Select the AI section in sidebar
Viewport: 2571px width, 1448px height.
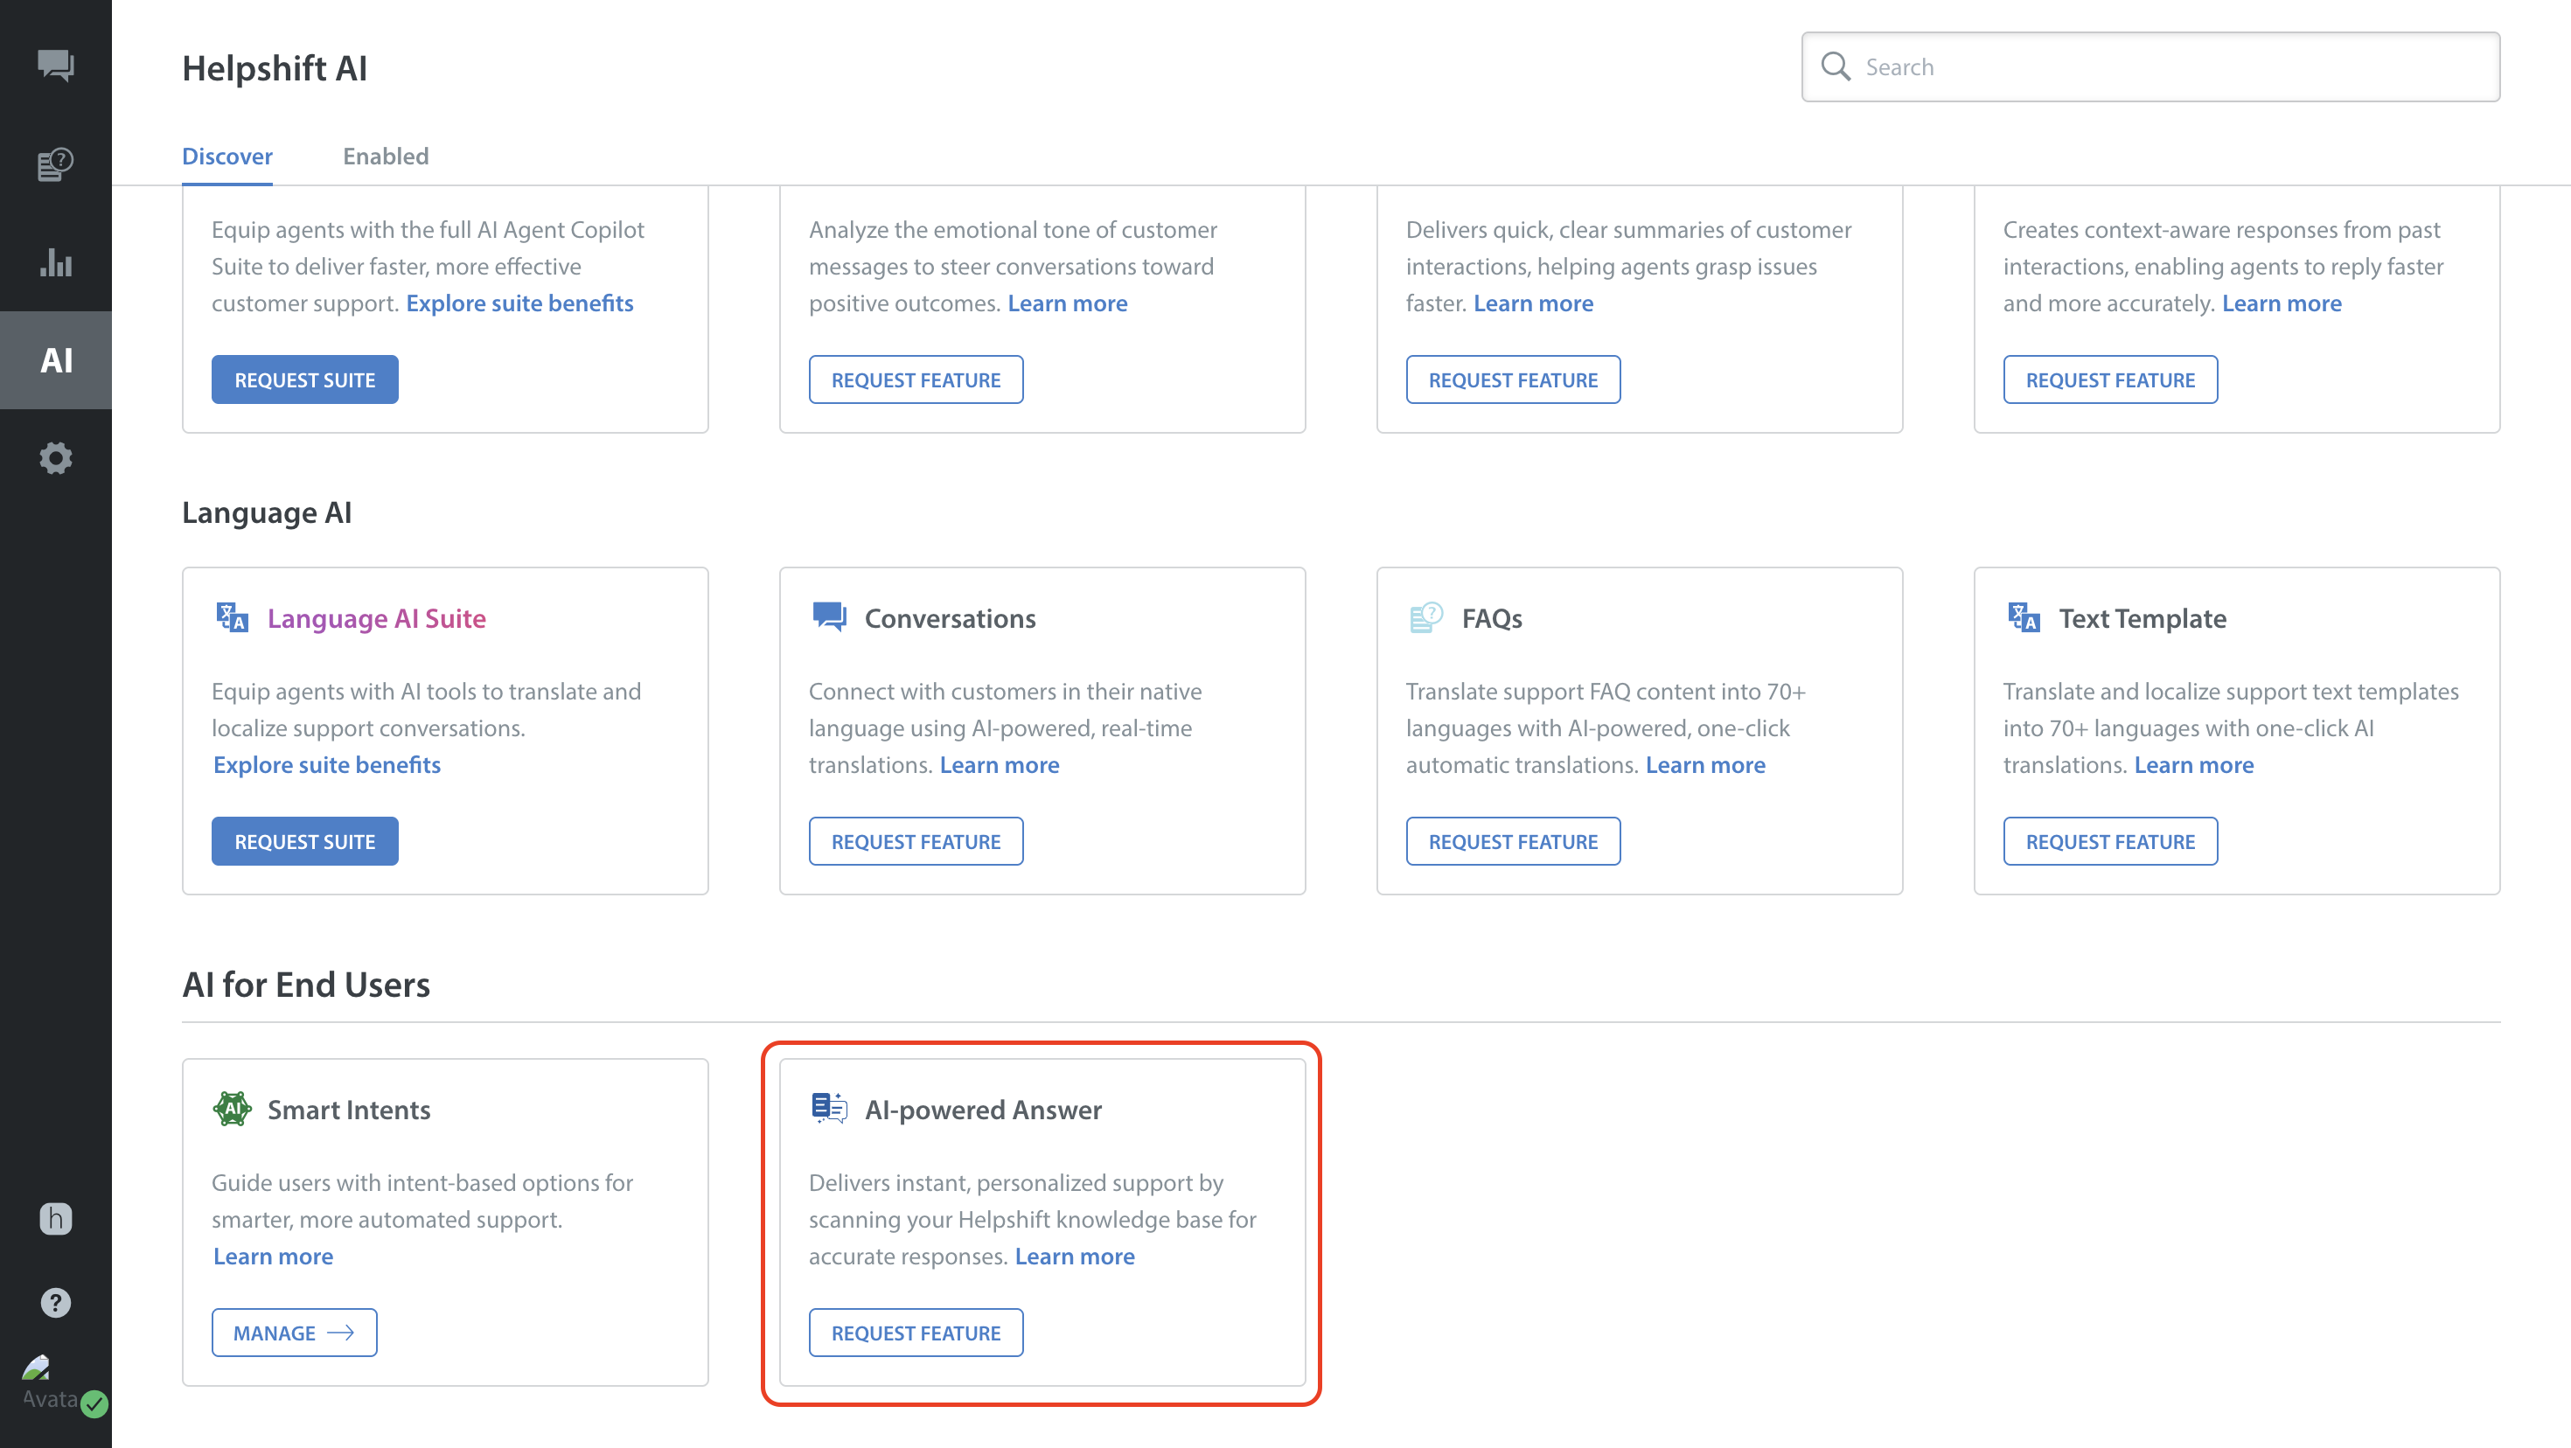pyautogui.click(x=56, y=360)
